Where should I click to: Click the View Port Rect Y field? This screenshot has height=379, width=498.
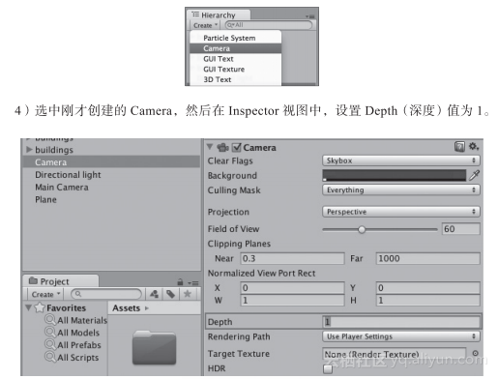pyautogui.click(x=427, y=288)
